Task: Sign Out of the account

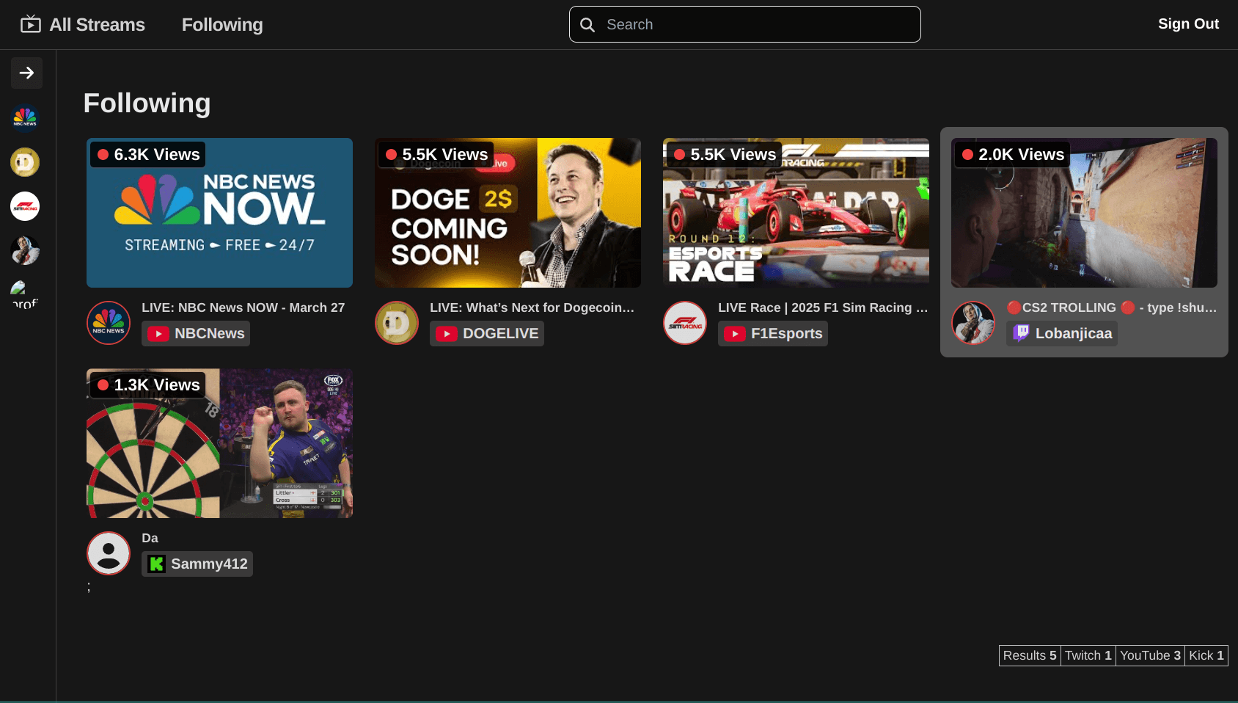Action: 1188,23
